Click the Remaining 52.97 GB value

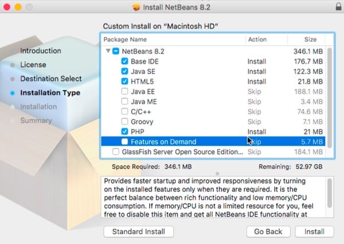pyautogui.click(x=309, y=167)
